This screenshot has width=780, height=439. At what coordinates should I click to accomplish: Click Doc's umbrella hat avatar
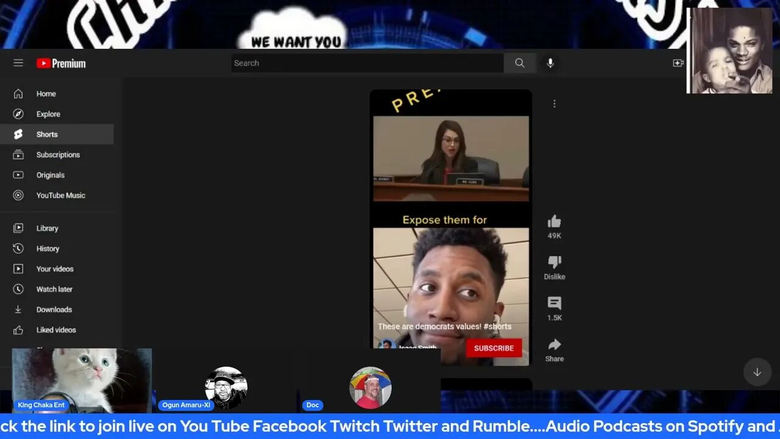[x=370, y=388]
